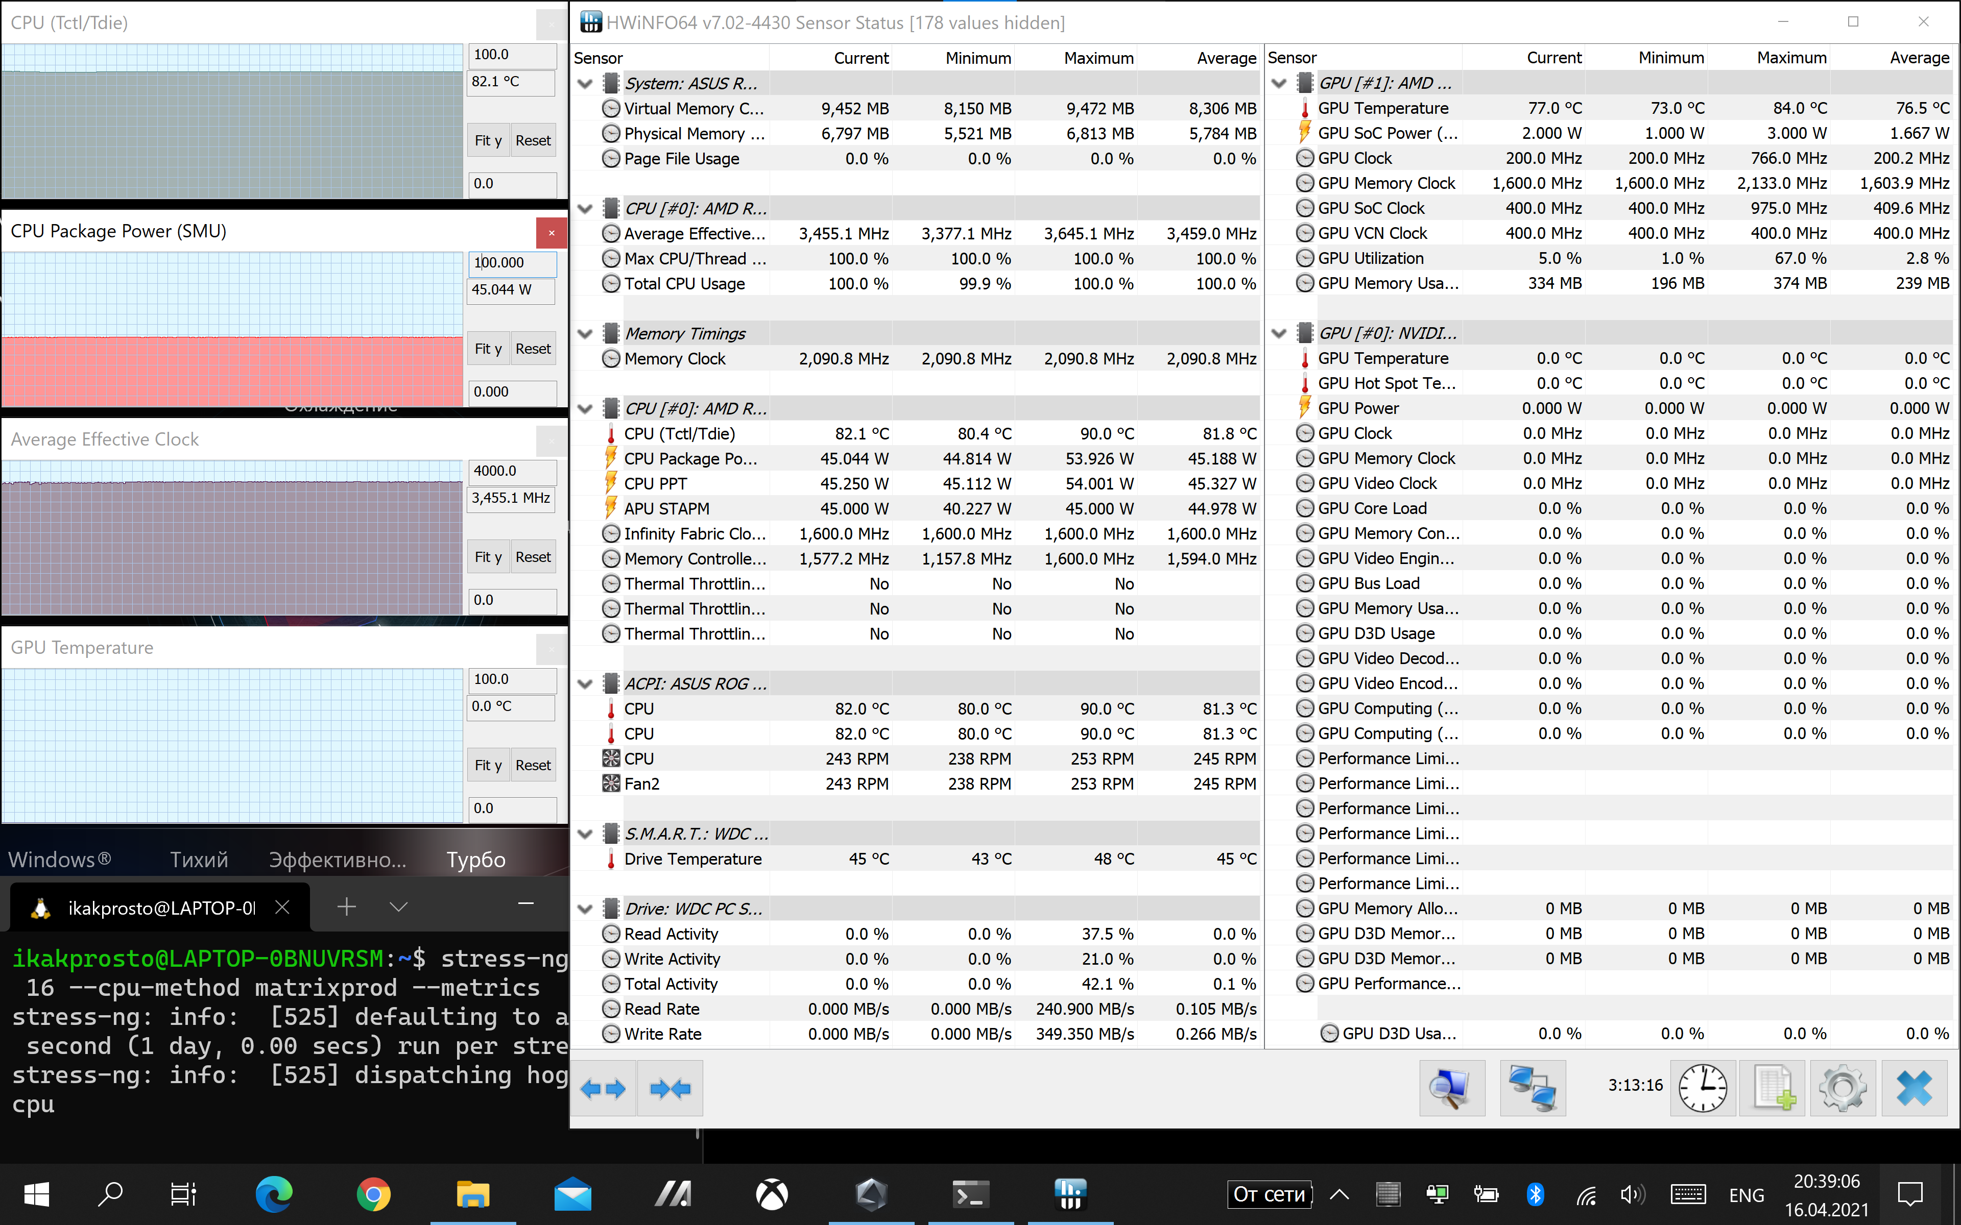The width and height of the screenshot is (1961, 1225).
Task: Click ENG language indicator in tray
Action: click(1747, 1195)
